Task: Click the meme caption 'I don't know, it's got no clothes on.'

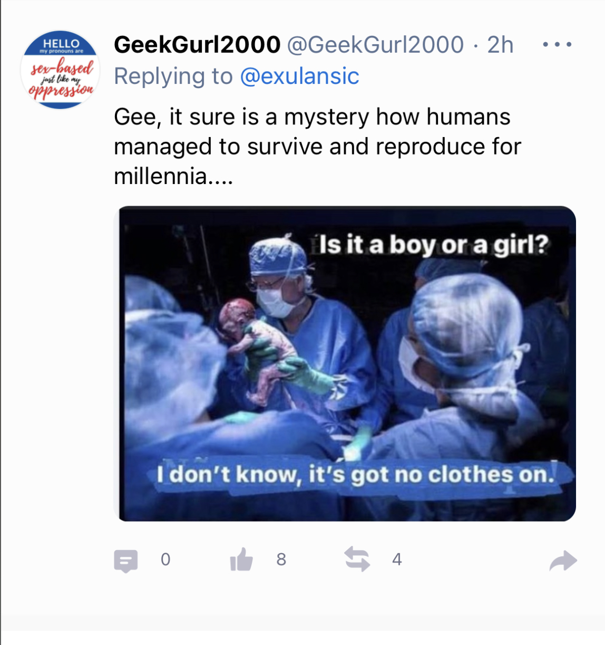Action: [356, 474]
